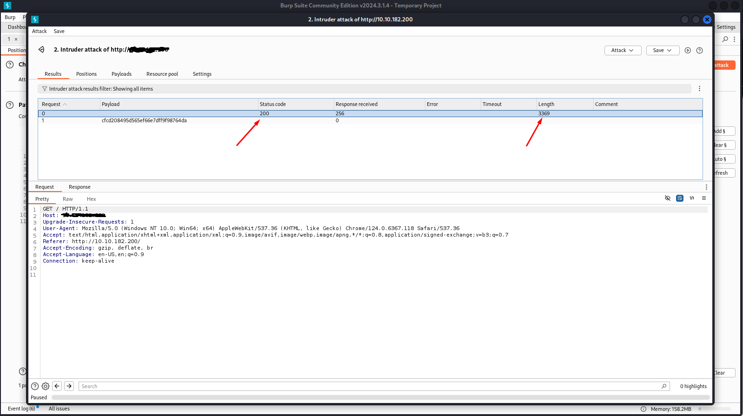Switch to the attack Settings tab
This screenshot has height=416, width=743.
(x=202, y=74)
